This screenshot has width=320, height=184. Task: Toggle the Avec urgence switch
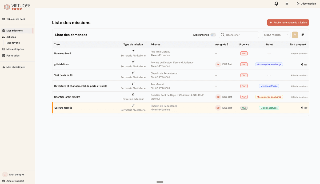(213, 35)
